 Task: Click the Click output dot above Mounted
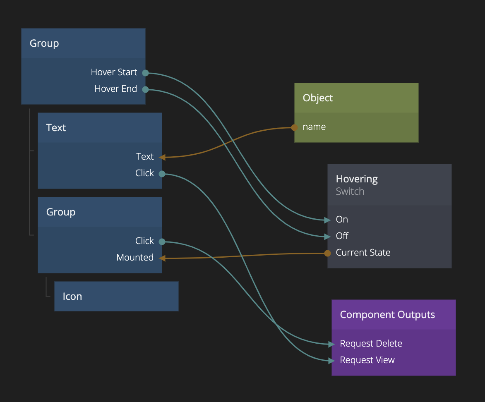[162, 242]
